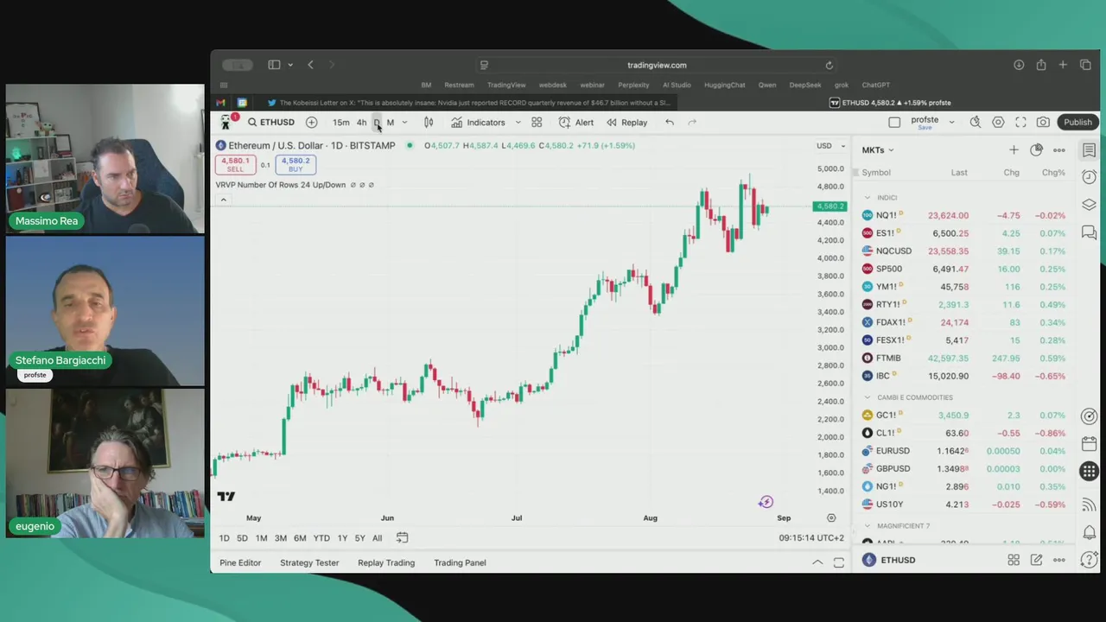Select the 3M date range

tap(280, 538)
